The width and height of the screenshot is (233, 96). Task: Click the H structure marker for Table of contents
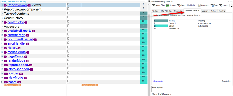144,13
